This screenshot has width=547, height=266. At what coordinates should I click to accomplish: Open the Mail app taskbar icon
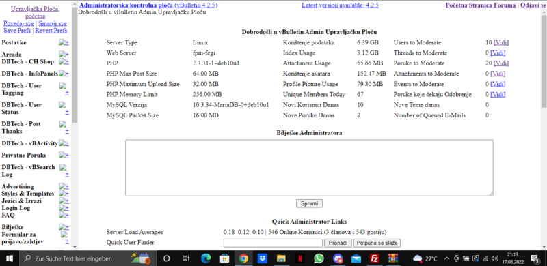(x=356, y=258)
